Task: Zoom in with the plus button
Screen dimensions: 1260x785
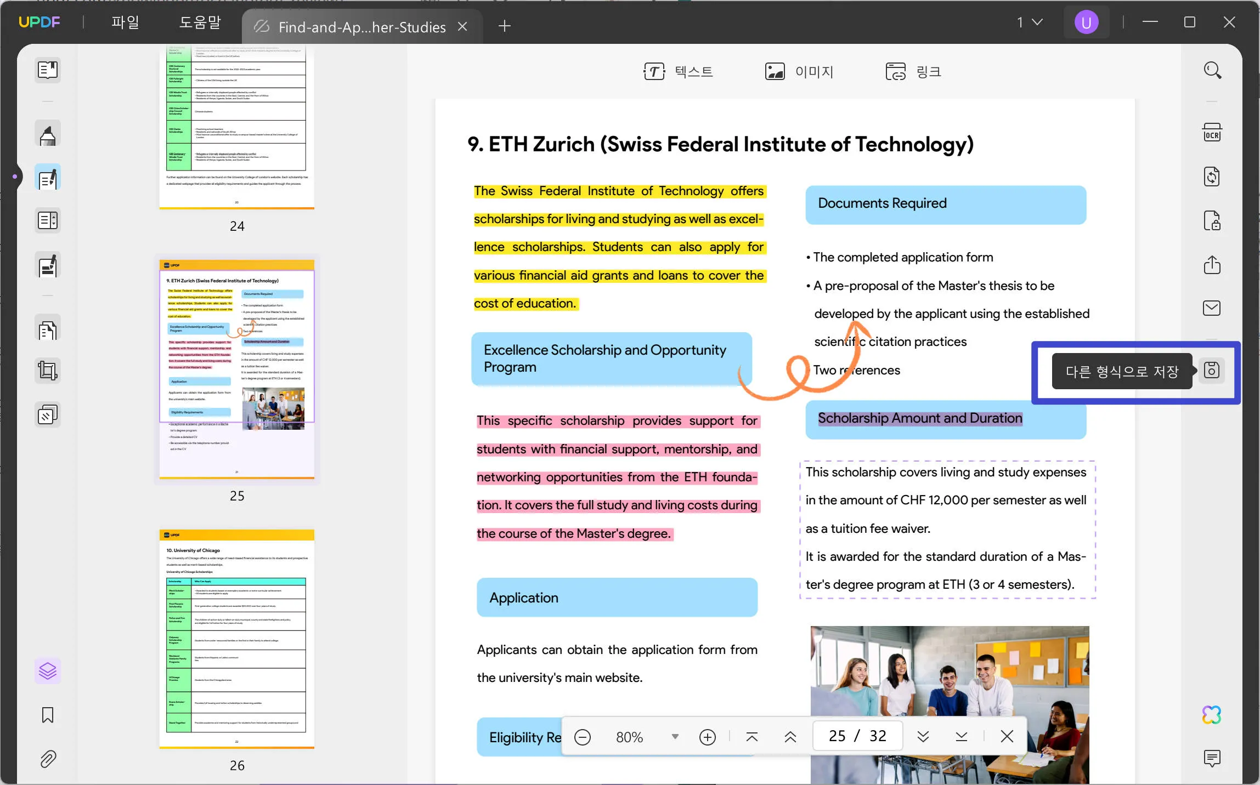Action: [x=708, y=737]
